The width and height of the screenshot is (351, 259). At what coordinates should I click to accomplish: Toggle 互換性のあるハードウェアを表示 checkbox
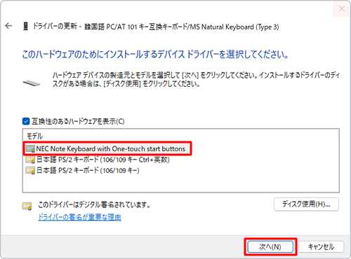point(26,121)
